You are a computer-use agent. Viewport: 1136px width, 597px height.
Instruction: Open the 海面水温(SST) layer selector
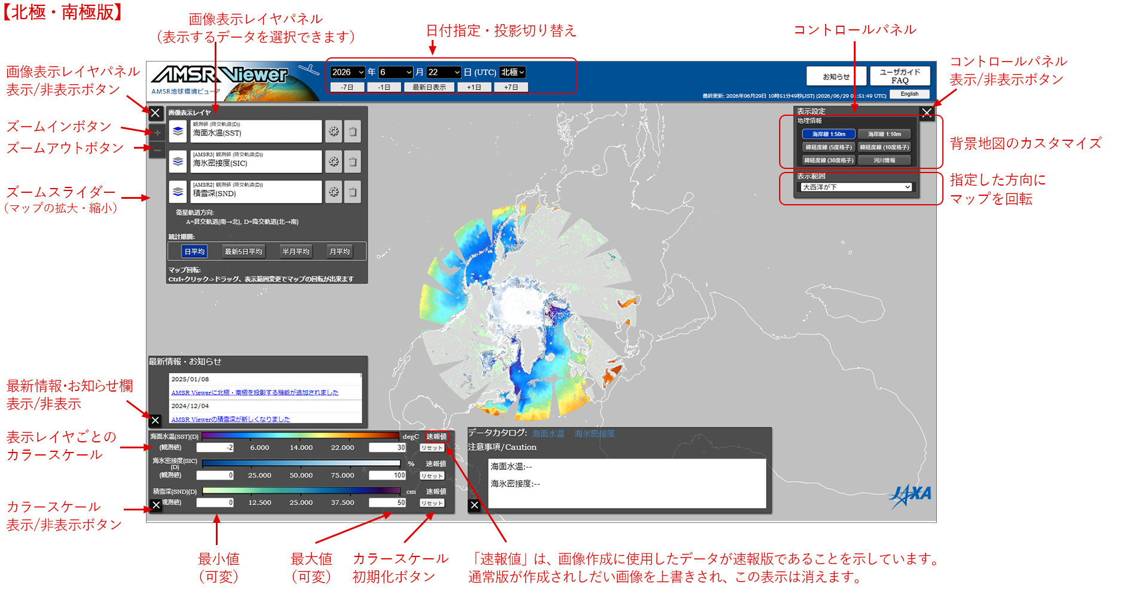click(x=256, y=131)
